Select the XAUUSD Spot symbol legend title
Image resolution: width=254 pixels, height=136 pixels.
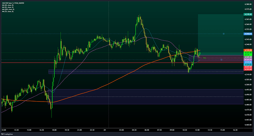click(x=13, y=3)
